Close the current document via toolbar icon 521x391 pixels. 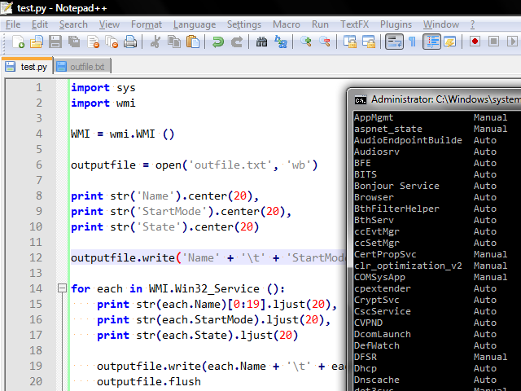pyautogui.click(x=93, y=42)
